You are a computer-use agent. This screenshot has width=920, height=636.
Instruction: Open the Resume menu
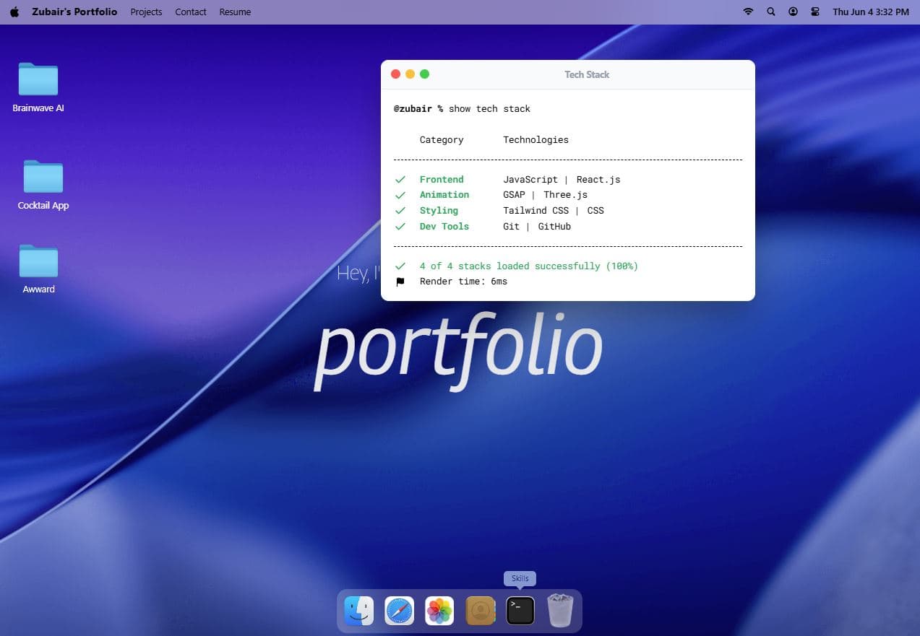pos(235,12)
